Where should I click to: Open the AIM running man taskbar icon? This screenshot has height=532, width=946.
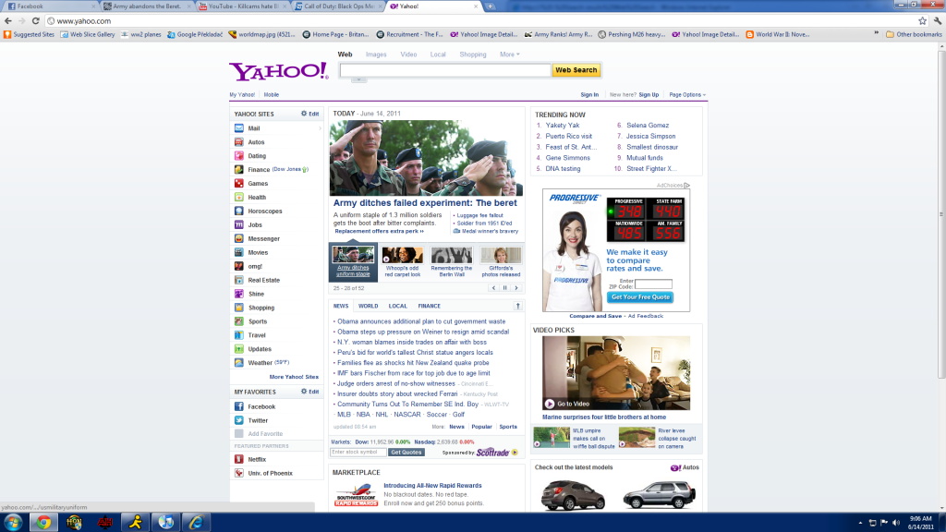(x=135, y=523)
